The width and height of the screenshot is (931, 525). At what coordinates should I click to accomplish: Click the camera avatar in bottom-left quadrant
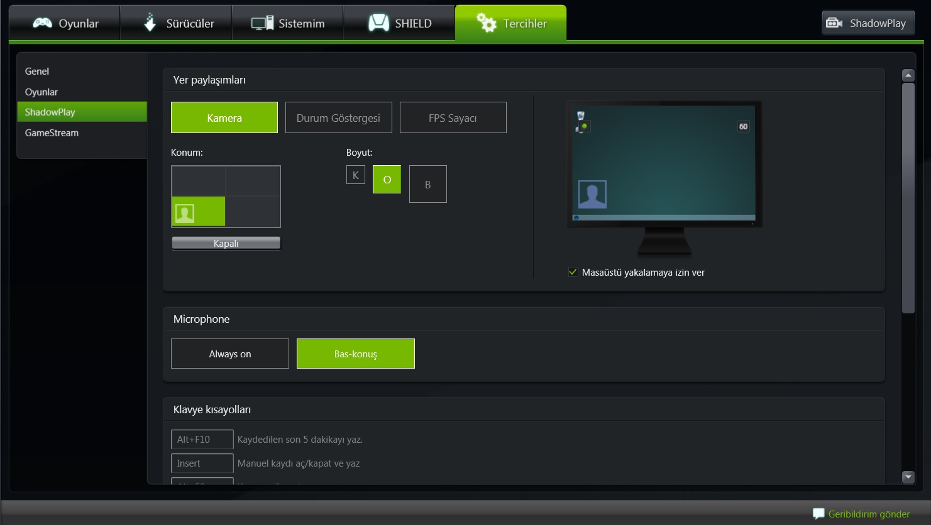[x=185, y=214]
